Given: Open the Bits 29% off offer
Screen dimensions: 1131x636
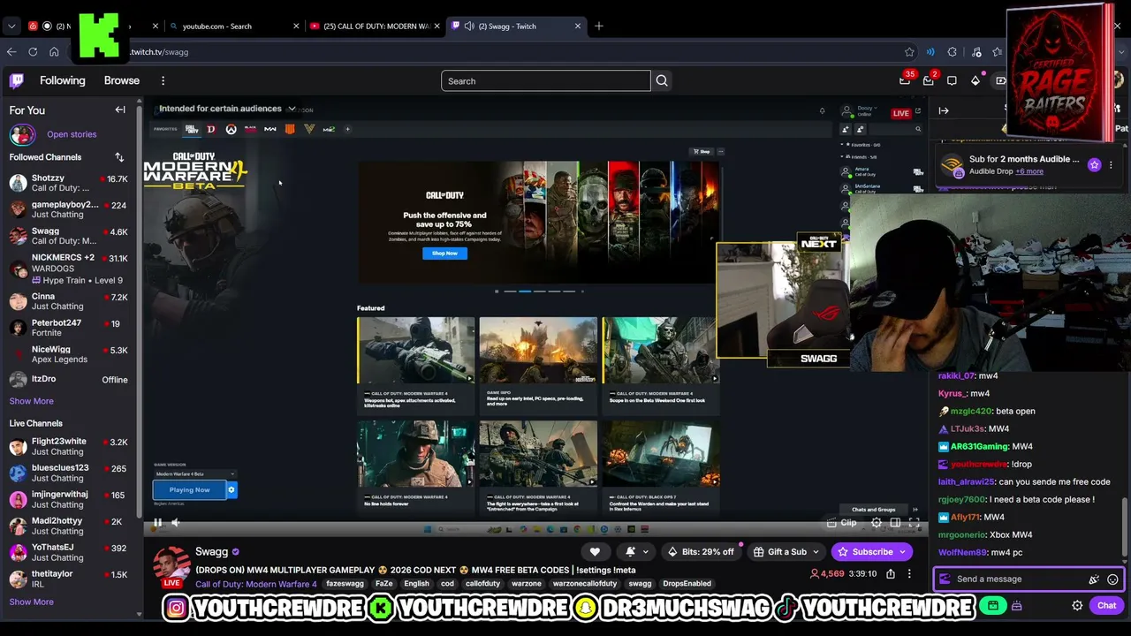Looking at the screenshot, I should 700,552.
